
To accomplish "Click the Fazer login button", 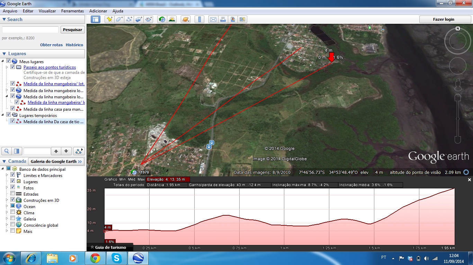I will point(444,19).
